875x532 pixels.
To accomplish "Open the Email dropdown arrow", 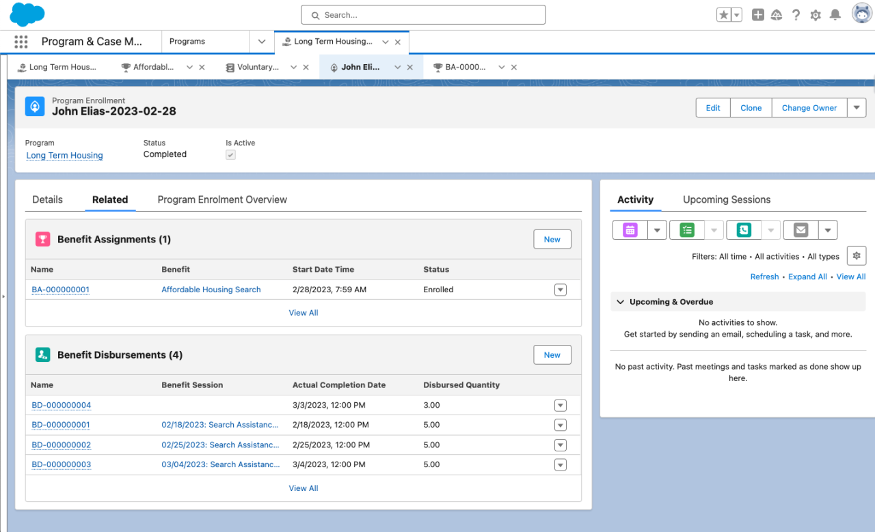I will pos(827,230).
